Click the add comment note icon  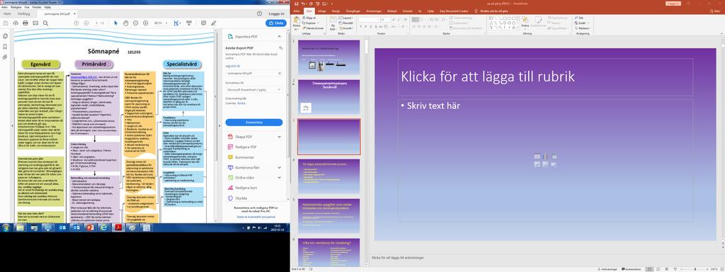203,23
